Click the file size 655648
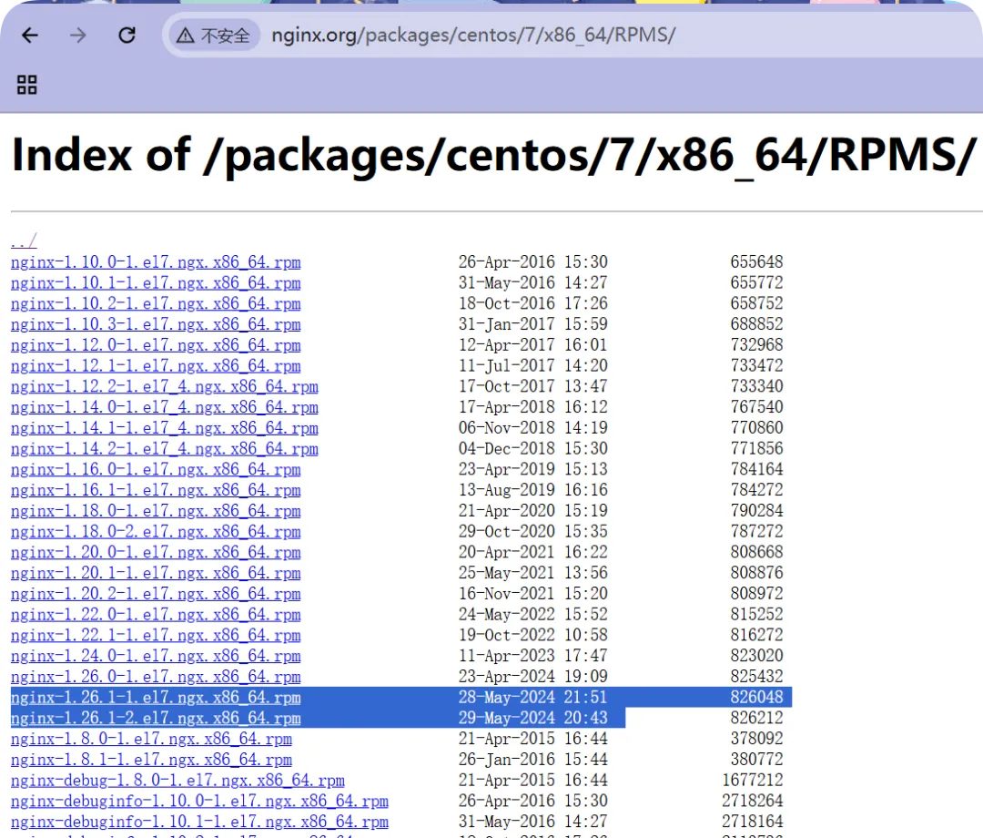This screenshot has height=838, width=983. (x=756, y=261)
